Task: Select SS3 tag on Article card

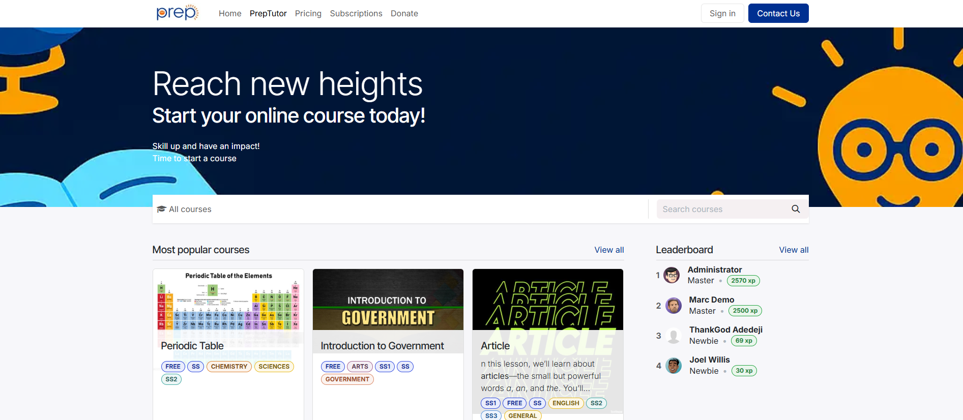Action: click(x=491, y=415)
